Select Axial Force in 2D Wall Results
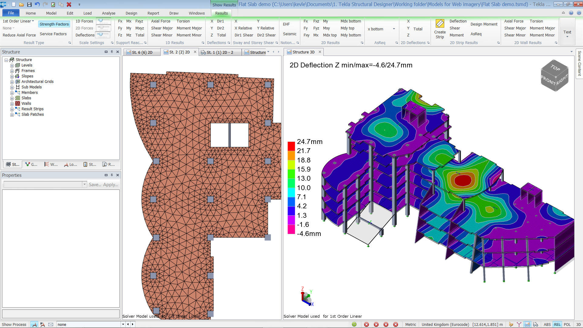Screen dimensions: 583x328 pyautogui.click(x=513, y=21)
